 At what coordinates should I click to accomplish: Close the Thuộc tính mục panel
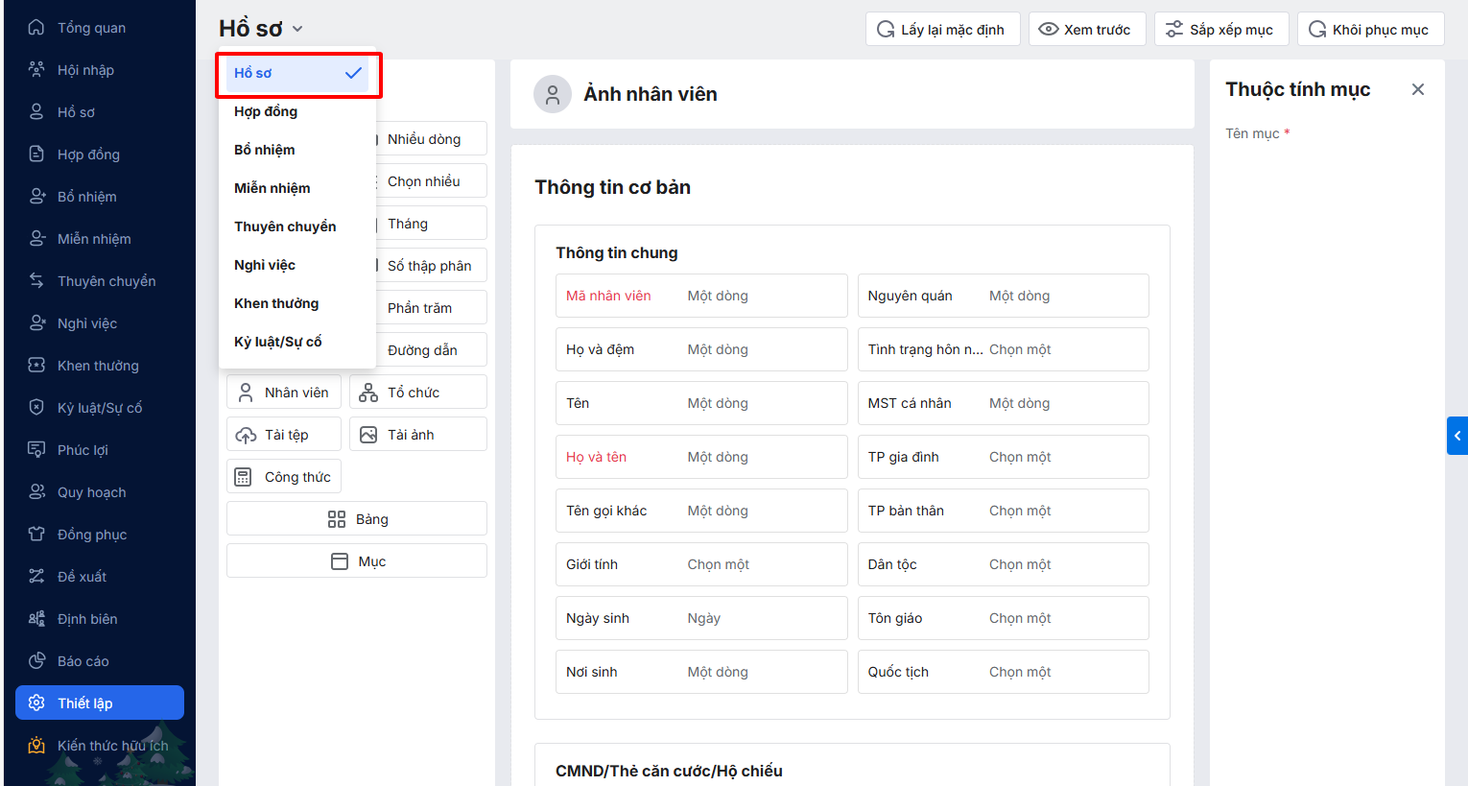click(x=1417, y=89)
